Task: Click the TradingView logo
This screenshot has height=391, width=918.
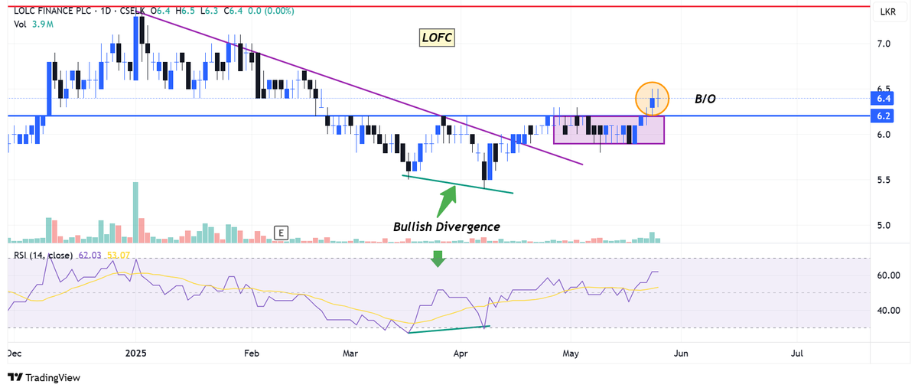Action: [x=44, y=377]
